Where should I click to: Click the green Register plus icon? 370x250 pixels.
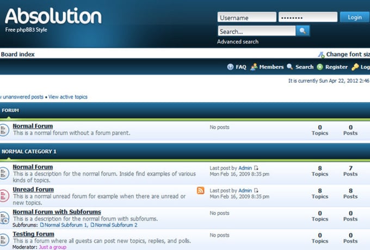tap(320, 67)
